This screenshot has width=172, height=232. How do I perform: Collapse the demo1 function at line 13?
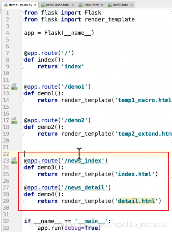22,94
